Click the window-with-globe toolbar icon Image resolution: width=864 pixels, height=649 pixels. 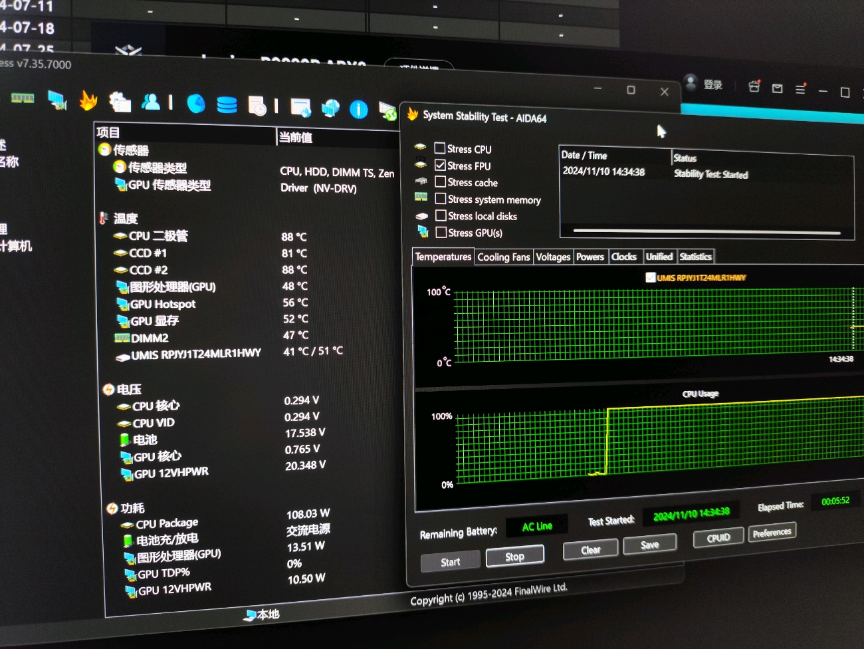[x=301, y=107]
